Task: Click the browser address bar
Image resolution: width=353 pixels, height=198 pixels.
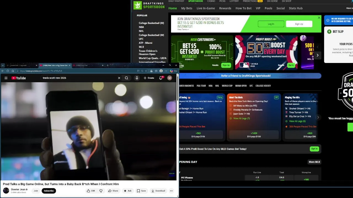Action: coord(77,71)
